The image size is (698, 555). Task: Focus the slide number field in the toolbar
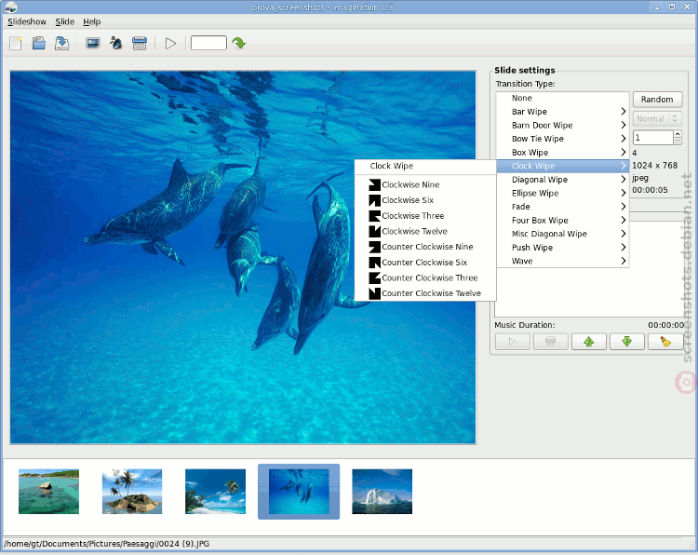pos(208,43)
